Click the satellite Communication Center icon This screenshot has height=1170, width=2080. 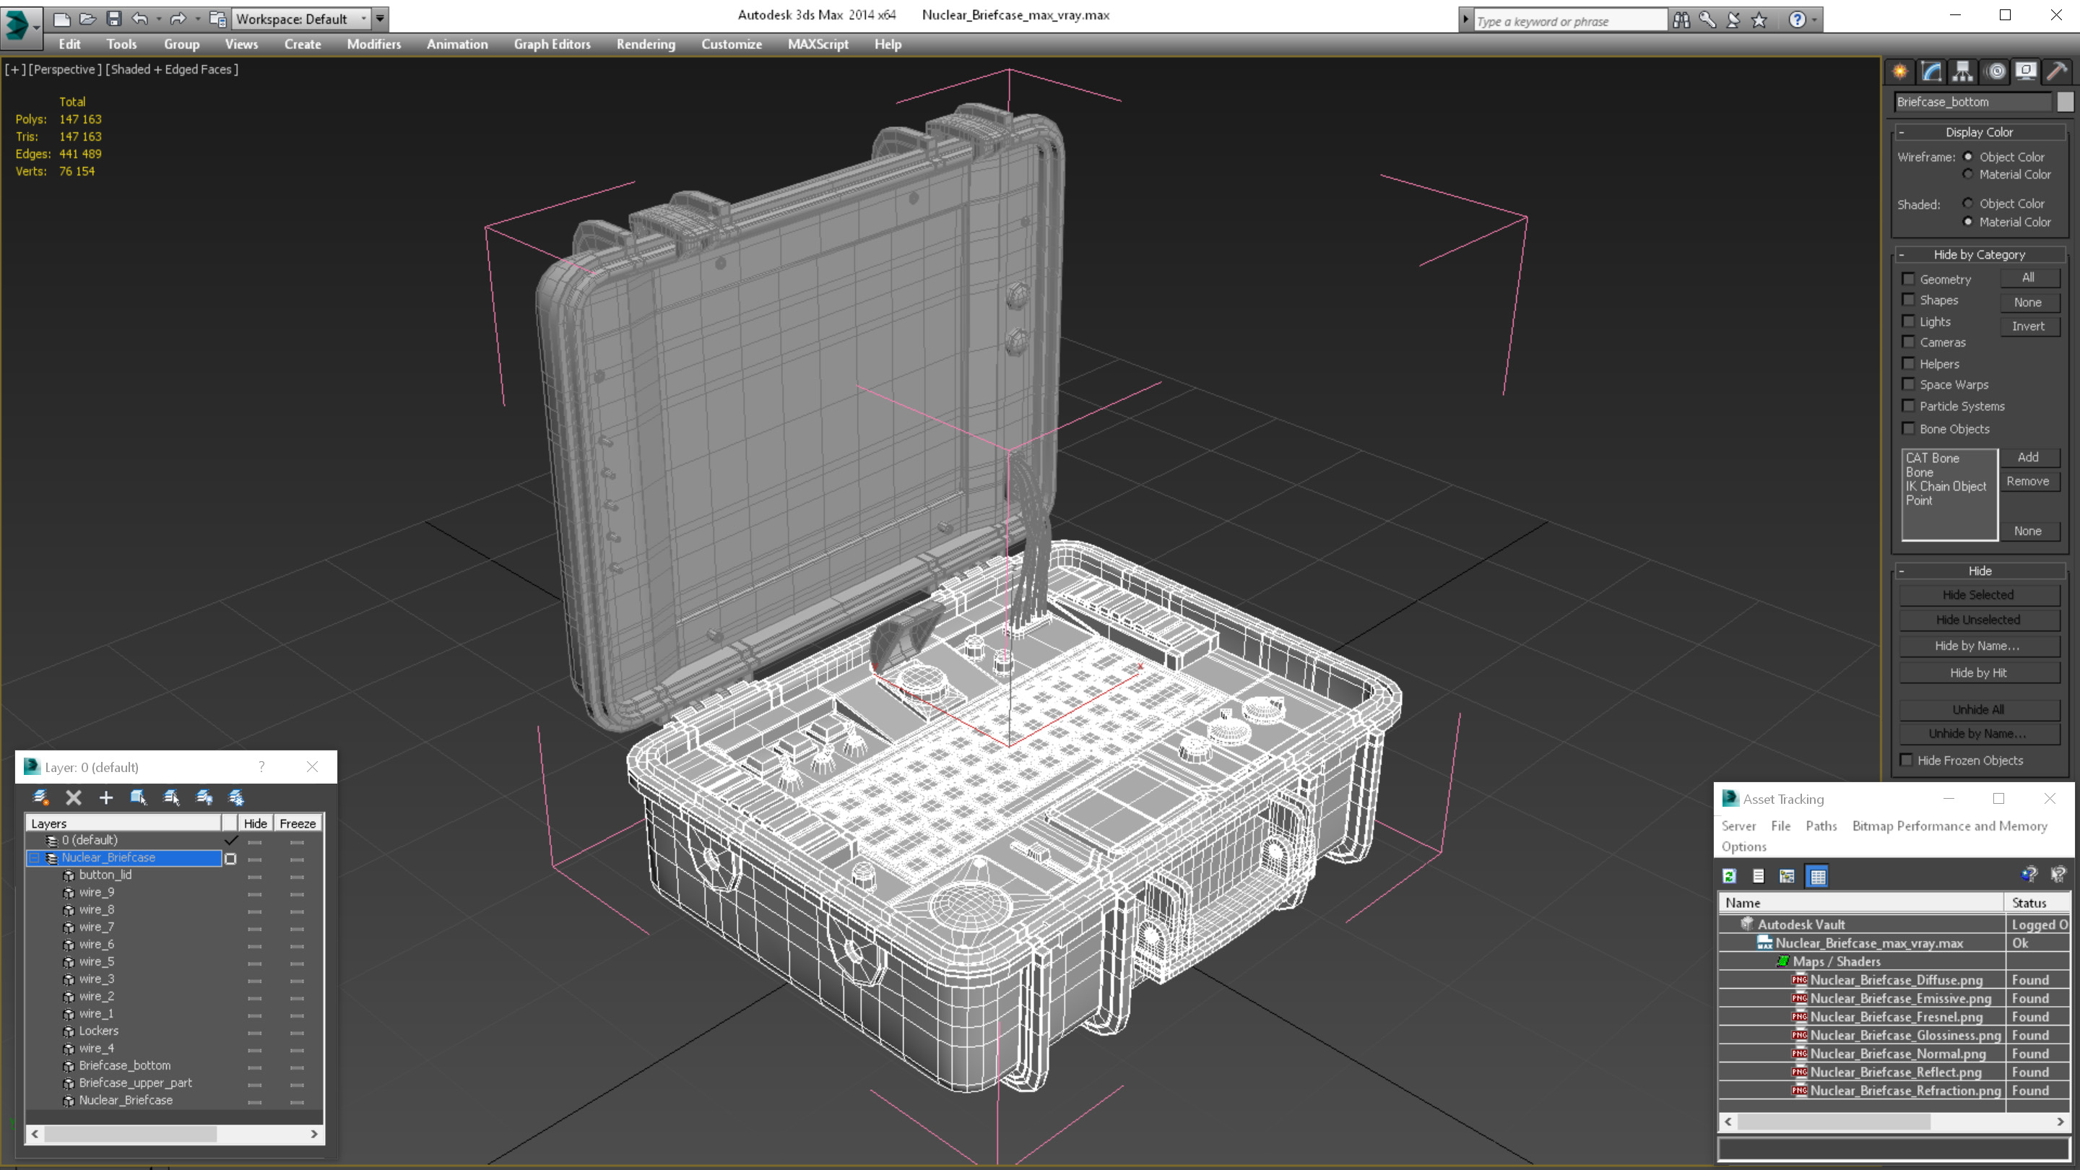tap(1733, 19)
